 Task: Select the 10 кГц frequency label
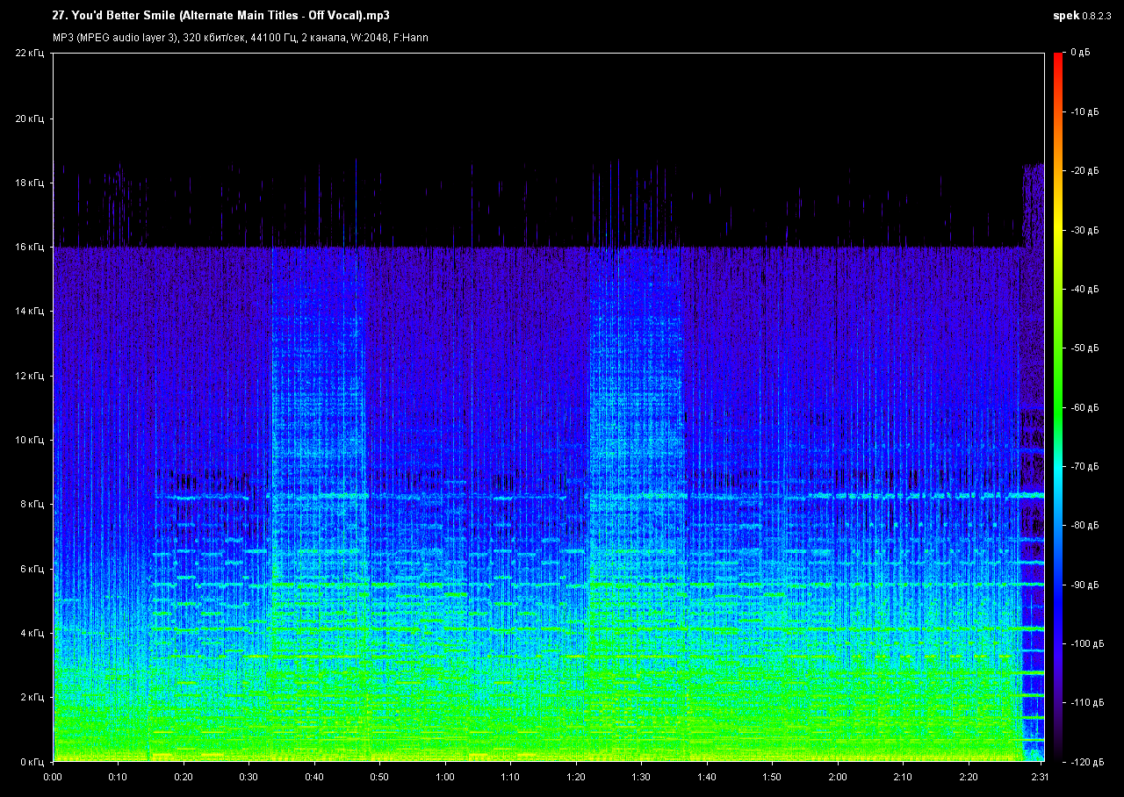click(x=30, y=440)
